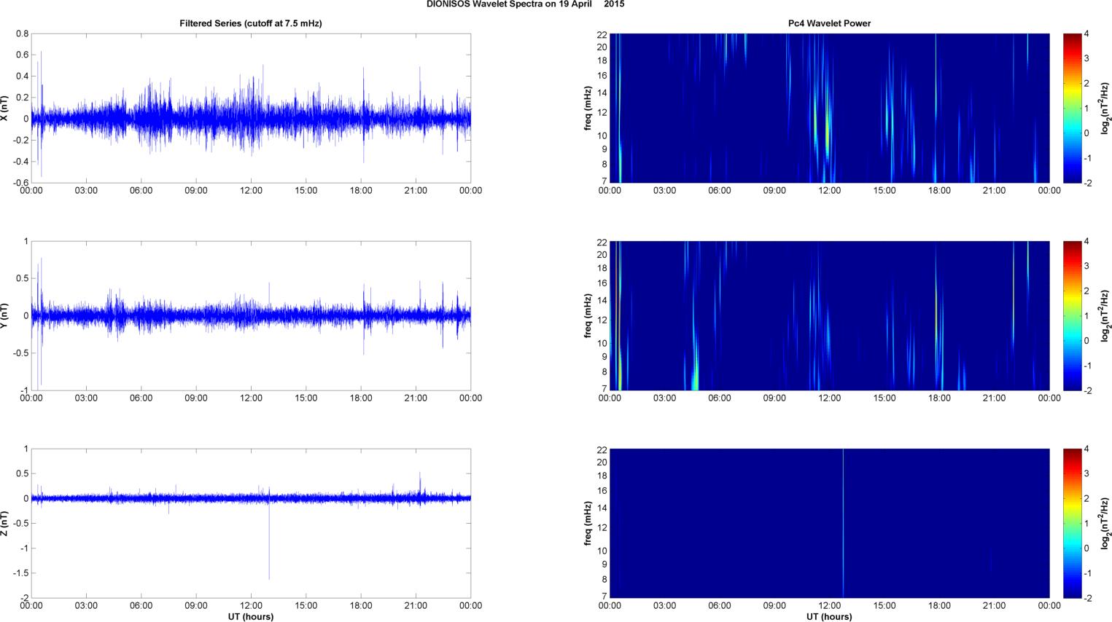The width and height of the screenshot is (1112, 622).
Task: Click the Z (nT) axis label
Action: point(5,523)
